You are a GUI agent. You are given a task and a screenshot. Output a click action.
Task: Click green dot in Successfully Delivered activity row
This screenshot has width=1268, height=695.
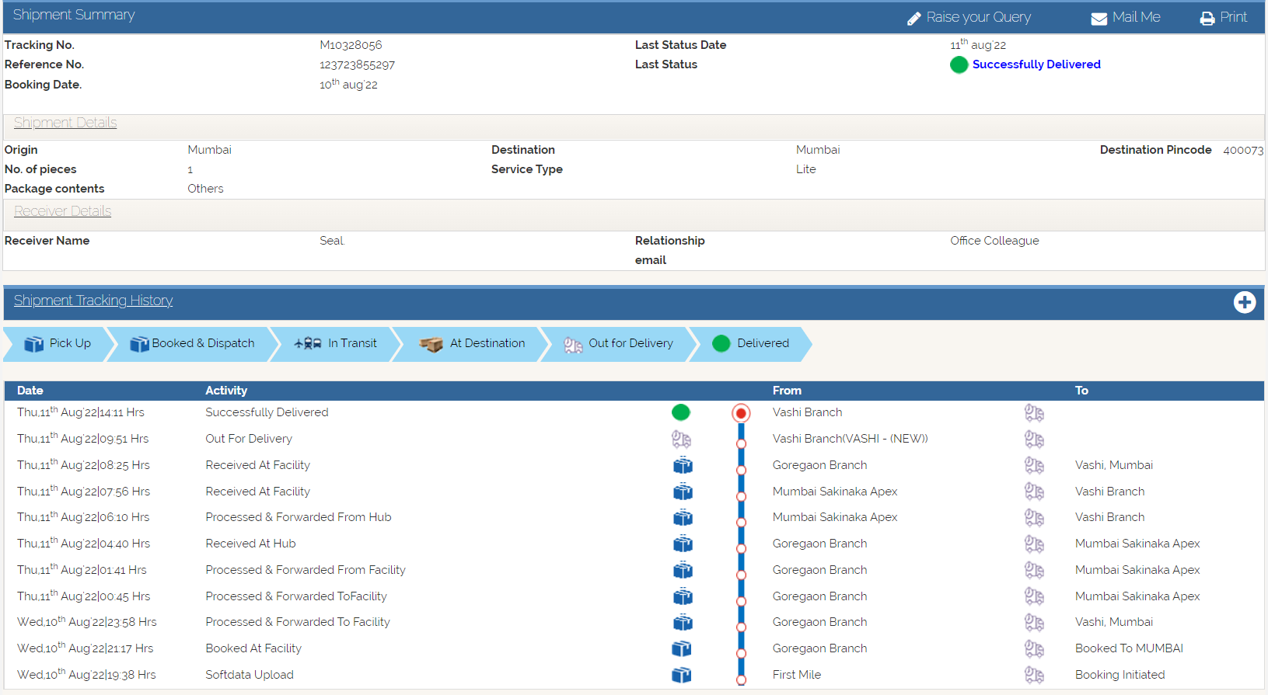681,412
